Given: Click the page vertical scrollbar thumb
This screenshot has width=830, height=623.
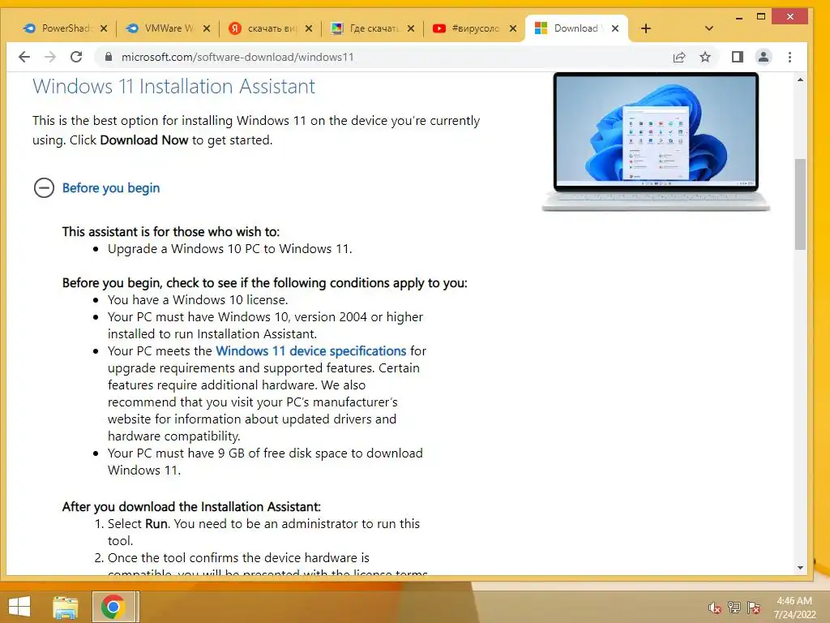Looking at the screenshot, I should tap(800, 204).
